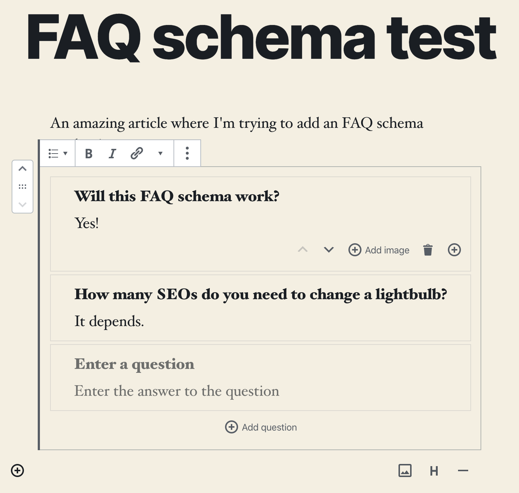Toggle bold formatting in the toolbar
Image resolution: width=519 pixels, height=493 pixels.
[88, 153]
